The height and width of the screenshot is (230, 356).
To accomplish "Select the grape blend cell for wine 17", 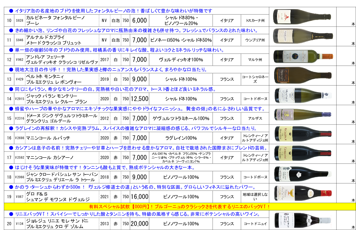I will [x=181, y=157].
